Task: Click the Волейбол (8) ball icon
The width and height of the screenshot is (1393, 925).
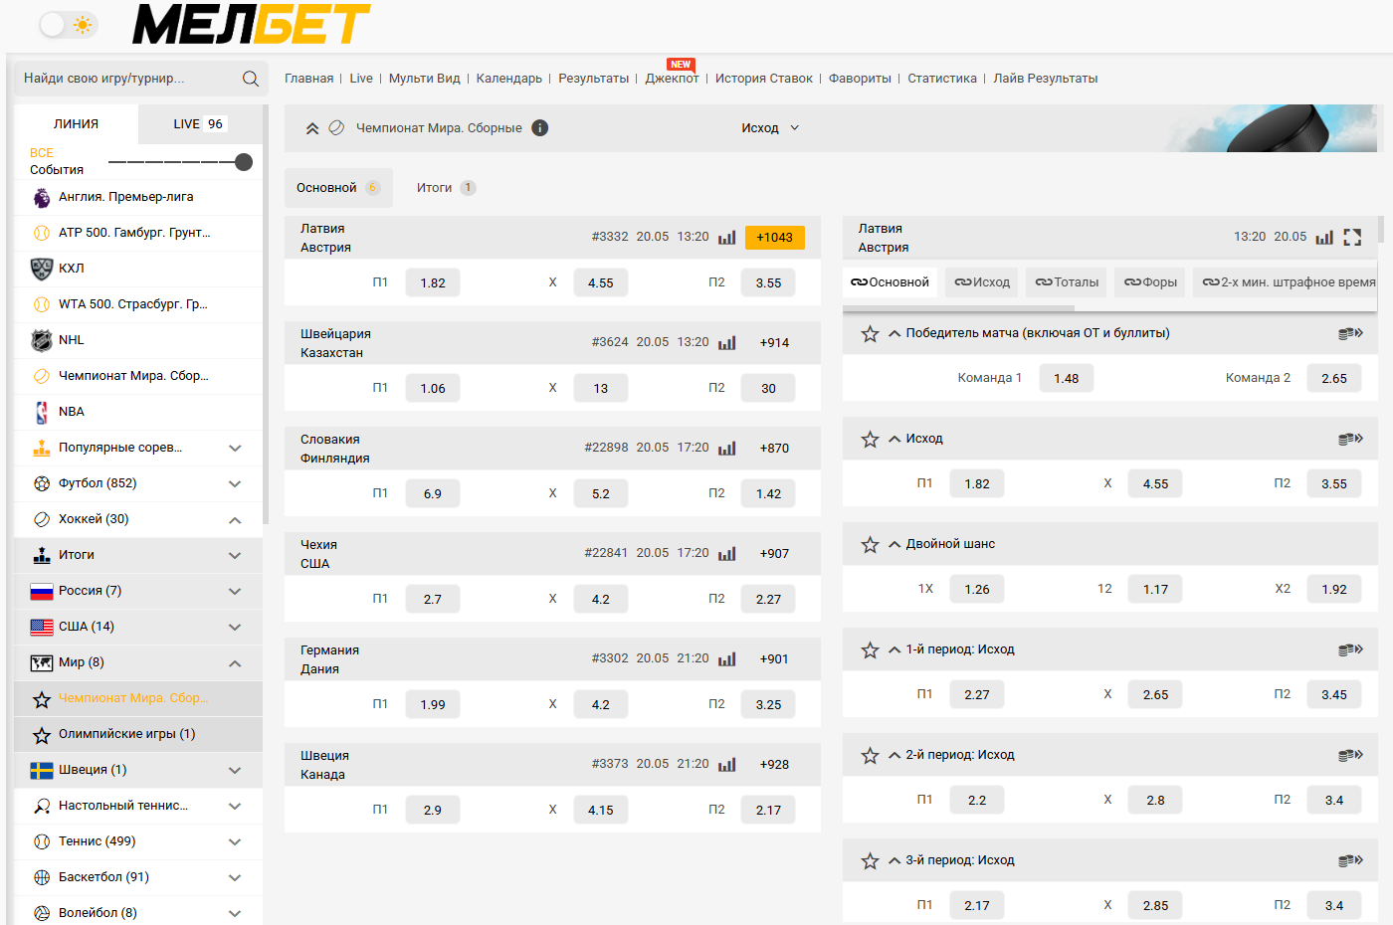Action: tap(42, 913)
